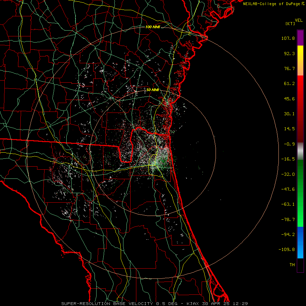
Task: Select the 30.1 velocity scale value
Action: click(289, 114)
